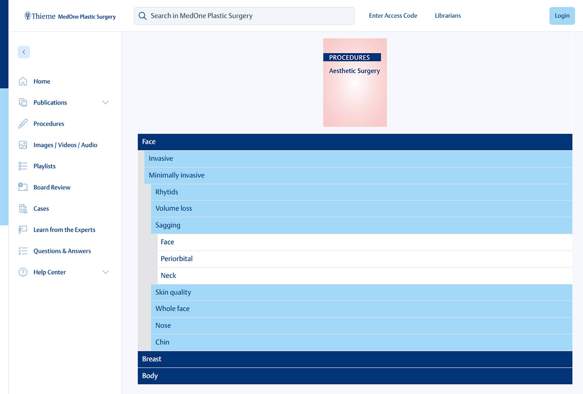The image size is (583, 394).
Task: Expand the Help Center dropdown chevron
Action: tap(105, 272)
